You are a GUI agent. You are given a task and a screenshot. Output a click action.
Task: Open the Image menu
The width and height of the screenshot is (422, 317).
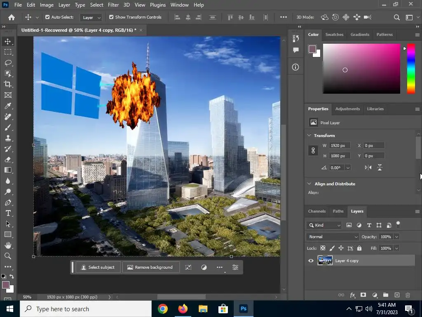coord(47,5)
